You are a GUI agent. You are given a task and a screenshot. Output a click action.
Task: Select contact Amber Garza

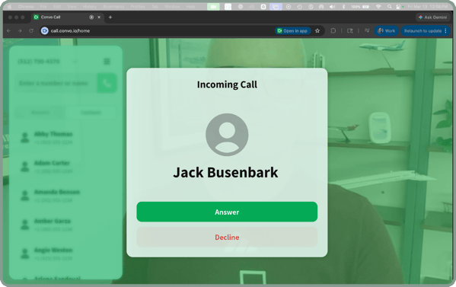(x=65, y=225)
